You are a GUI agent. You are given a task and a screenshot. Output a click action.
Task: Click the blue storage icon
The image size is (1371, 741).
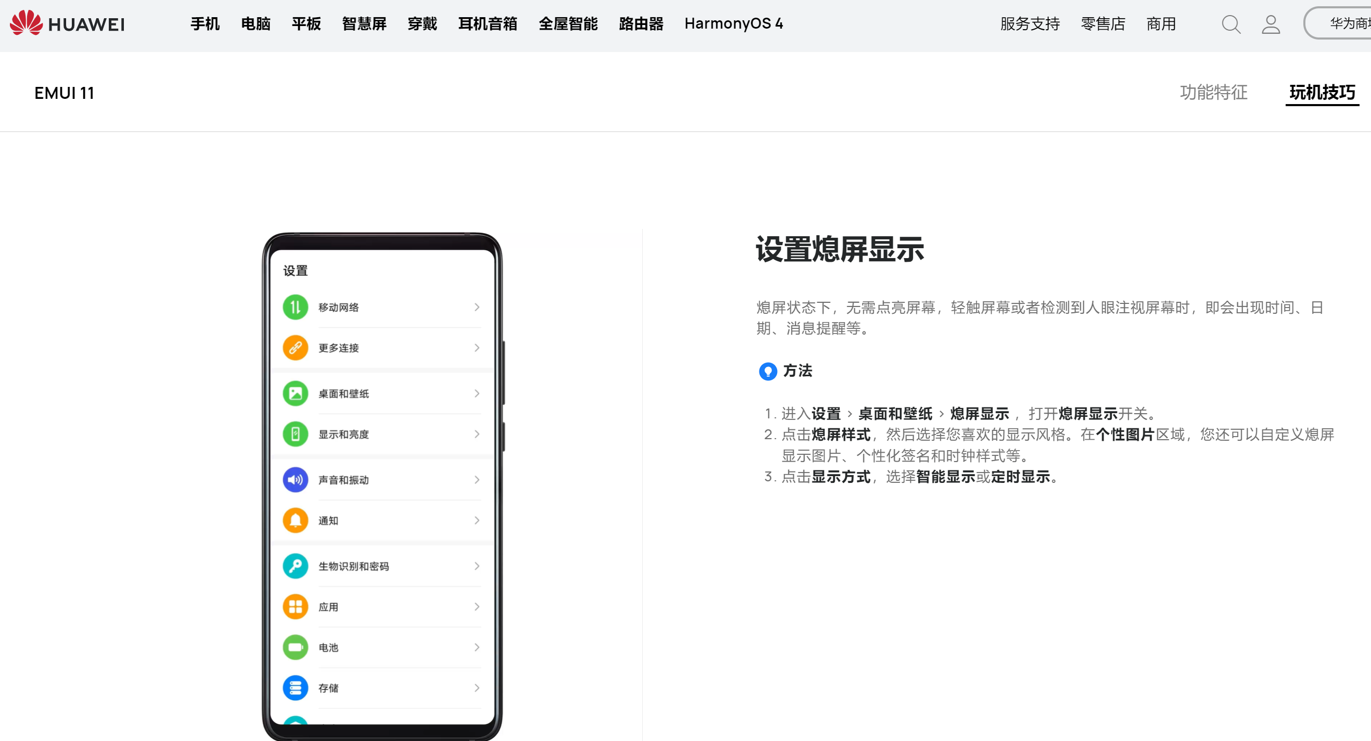tap(295, 688)
